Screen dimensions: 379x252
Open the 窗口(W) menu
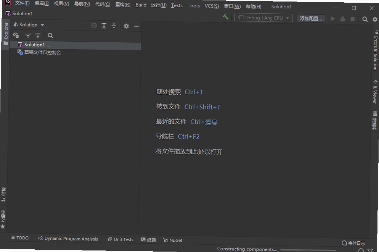[232, 6]
